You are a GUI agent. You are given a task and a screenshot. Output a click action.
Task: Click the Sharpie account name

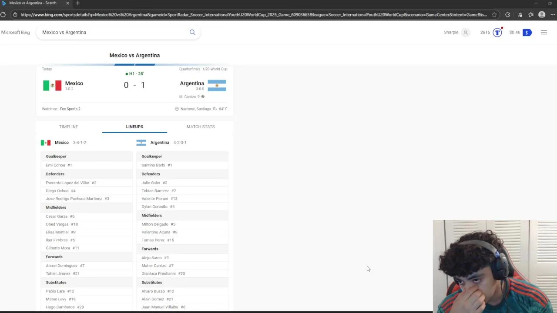coord(451,32)
